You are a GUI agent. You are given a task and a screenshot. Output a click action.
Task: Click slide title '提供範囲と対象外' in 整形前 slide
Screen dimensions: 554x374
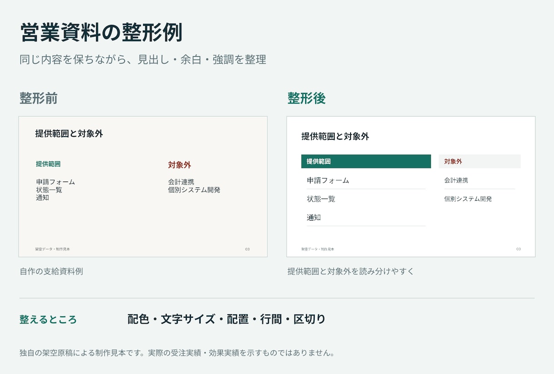69,133
